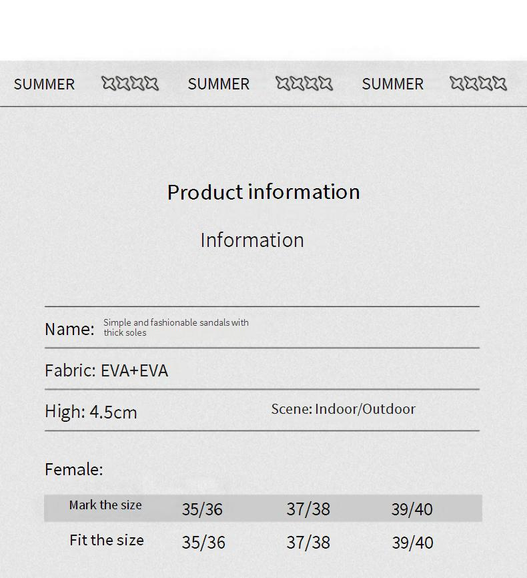
Task: Select 39/40 in the Fit the size row
Action: (412, 543)
